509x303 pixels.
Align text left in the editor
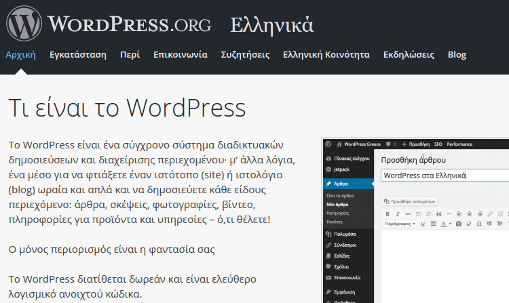click(x=459, y=214)
